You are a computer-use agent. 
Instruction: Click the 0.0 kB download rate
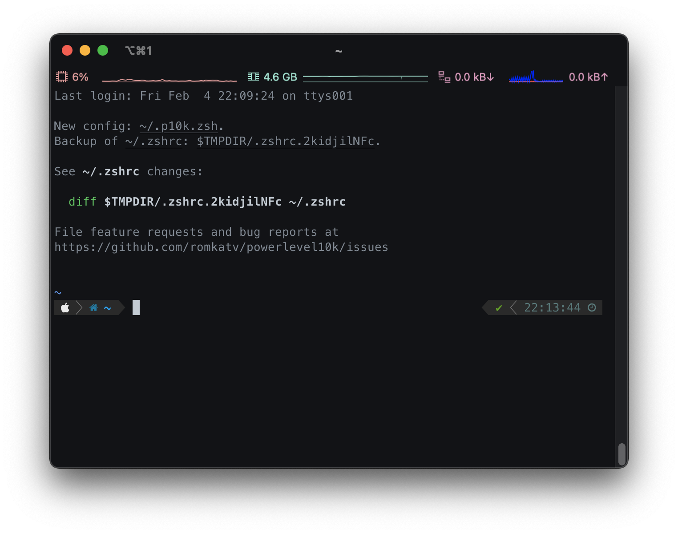pos(474,77)
